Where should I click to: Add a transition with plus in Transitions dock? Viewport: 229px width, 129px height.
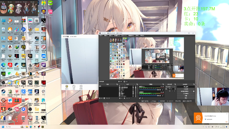(x=170, y=91)
